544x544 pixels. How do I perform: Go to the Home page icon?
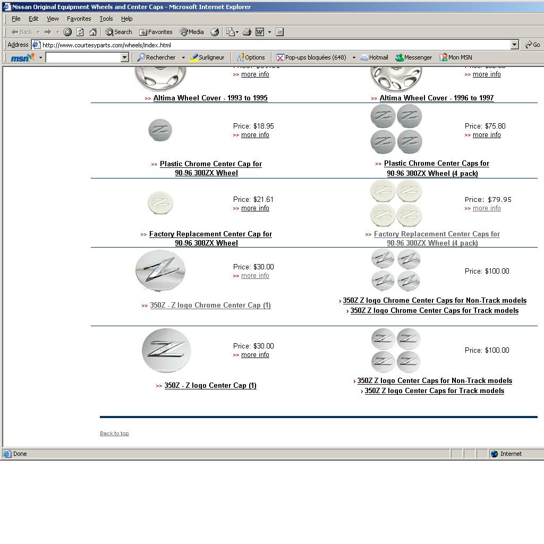tap(93, 32)
